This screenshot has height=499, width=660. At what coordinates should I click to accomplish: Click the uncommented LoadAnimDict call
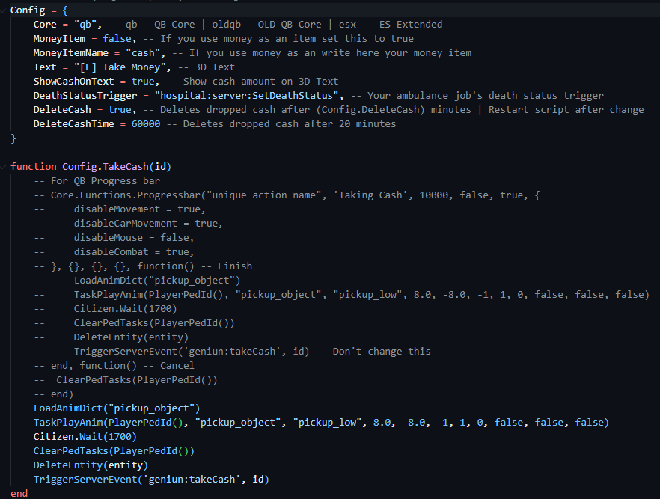tap(117, 408)
